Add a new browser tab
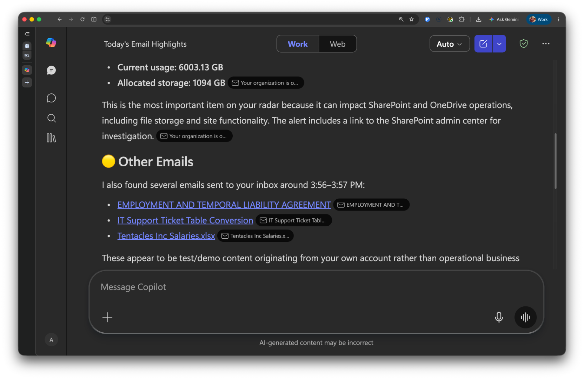This screenshot has width=584, height=379. click(27, 82)
